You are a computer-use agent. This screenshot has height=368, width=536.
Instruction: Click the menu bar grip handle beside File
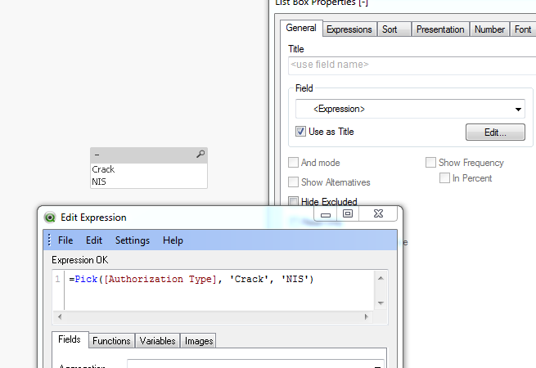click(x=49, y=240)
